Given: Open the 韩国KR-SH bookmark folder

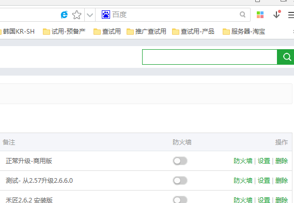Looking at the screenshot, I should [17, 32].
